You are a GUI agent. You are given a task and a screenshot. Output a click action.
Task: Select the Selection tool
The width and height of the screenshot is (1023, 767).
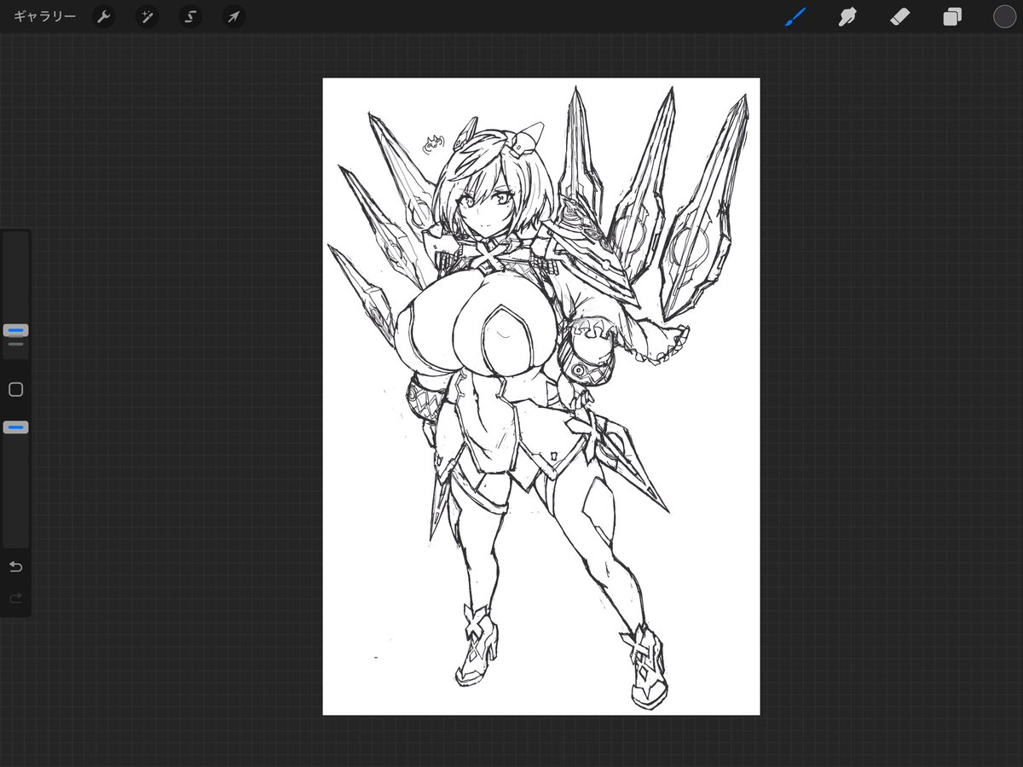click(x=190, y=16)
